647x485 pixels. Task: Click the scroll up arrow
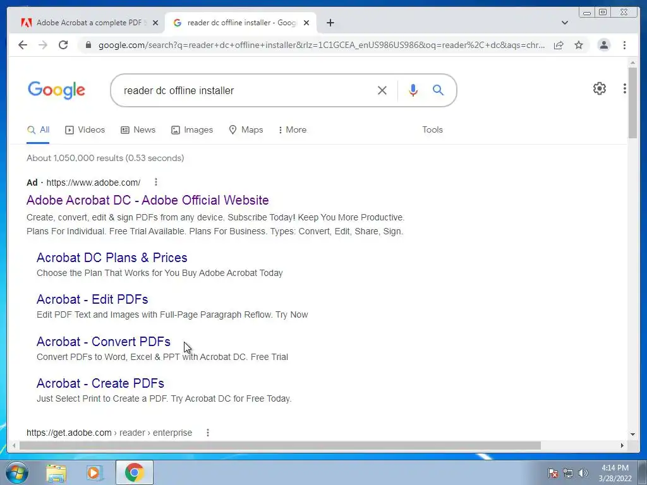[633, 63]
